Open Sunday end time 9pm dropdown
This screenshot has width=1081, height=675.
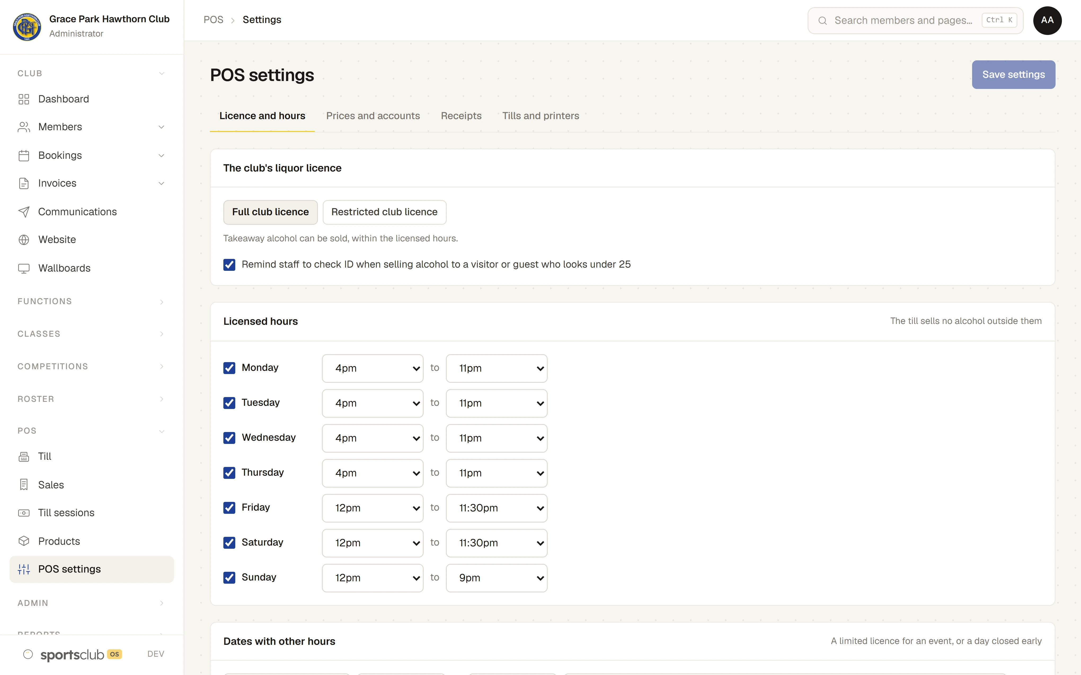point(496,578)
